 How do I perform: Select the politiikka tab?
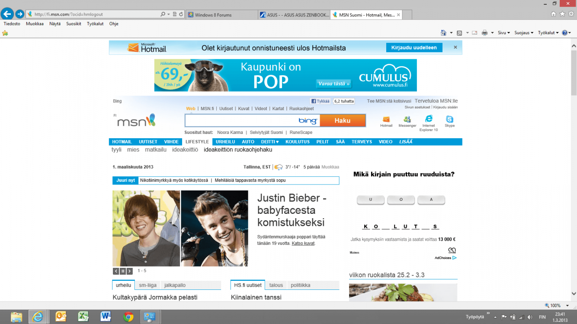pyautogui.click(x=301, y=285)
